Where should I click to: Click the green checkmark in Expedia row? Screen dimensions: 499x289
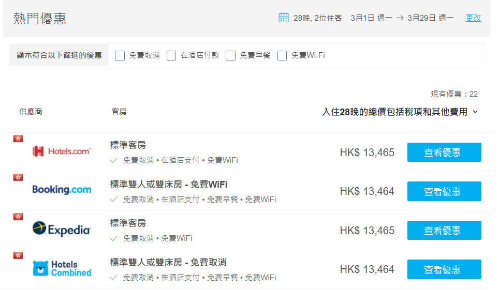pos(113,238)
